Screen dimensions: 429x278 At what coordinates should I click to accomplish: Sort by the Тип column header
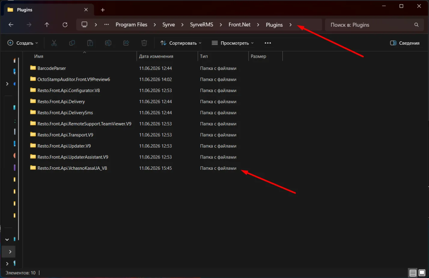[204, 56]
